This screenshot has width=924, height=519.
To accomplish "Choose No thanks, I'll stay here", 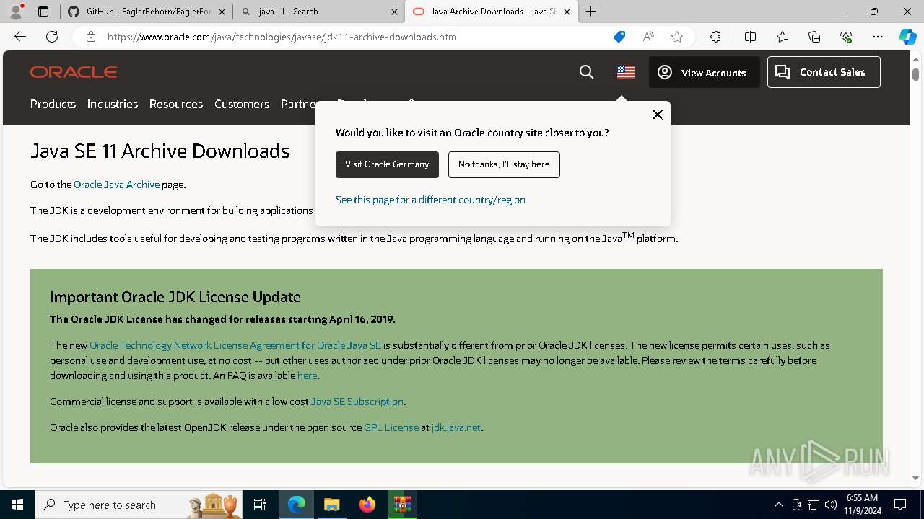I will pos(504,164).
